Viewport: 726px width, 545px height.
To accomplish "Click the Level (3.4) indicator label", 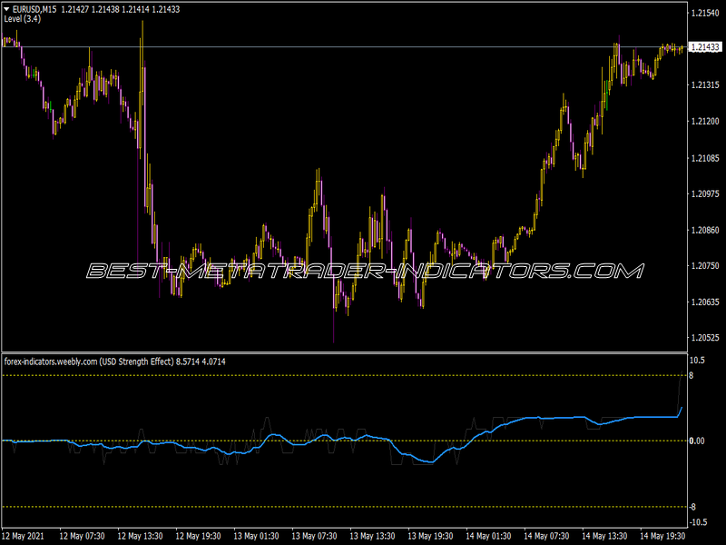I will click(x=22, y=19).
